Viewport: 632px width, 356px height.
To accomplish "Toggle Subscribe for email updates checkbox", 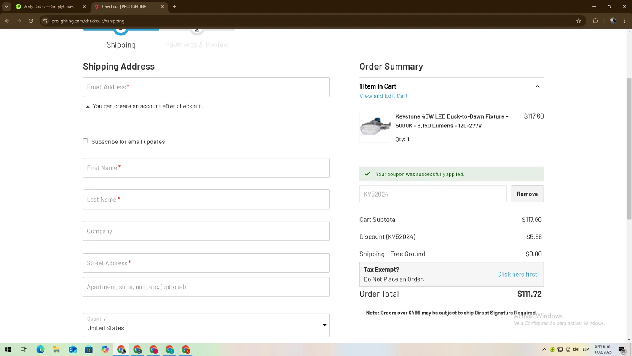I will [86, 141].
